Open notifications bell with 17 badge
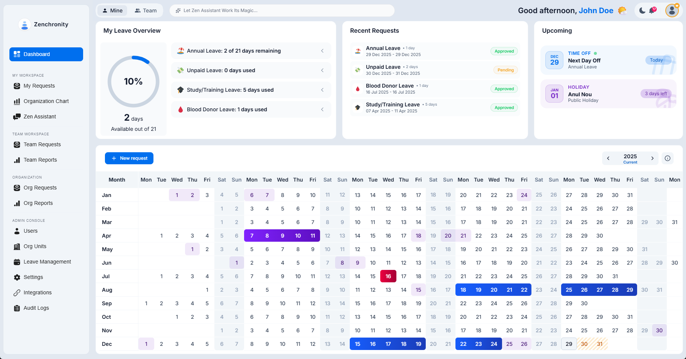686x359 pixels. (652, 11)
